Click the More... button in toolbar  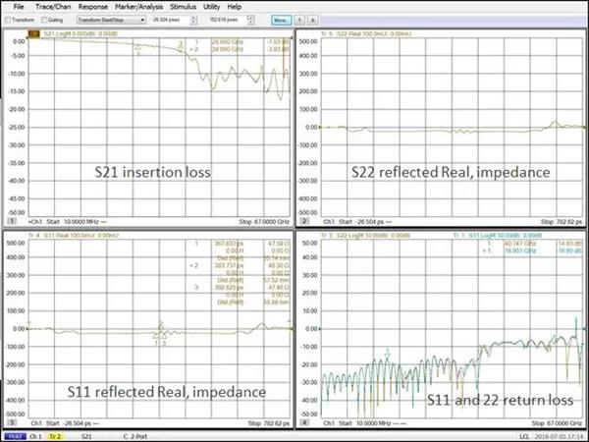(x=281, y=19)
